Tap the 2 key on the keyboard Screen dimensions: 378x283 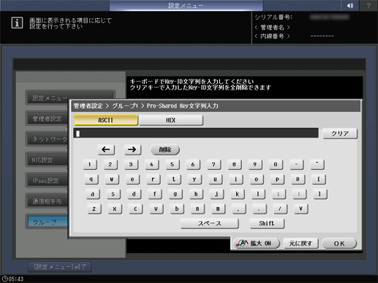tap(110, 165)
